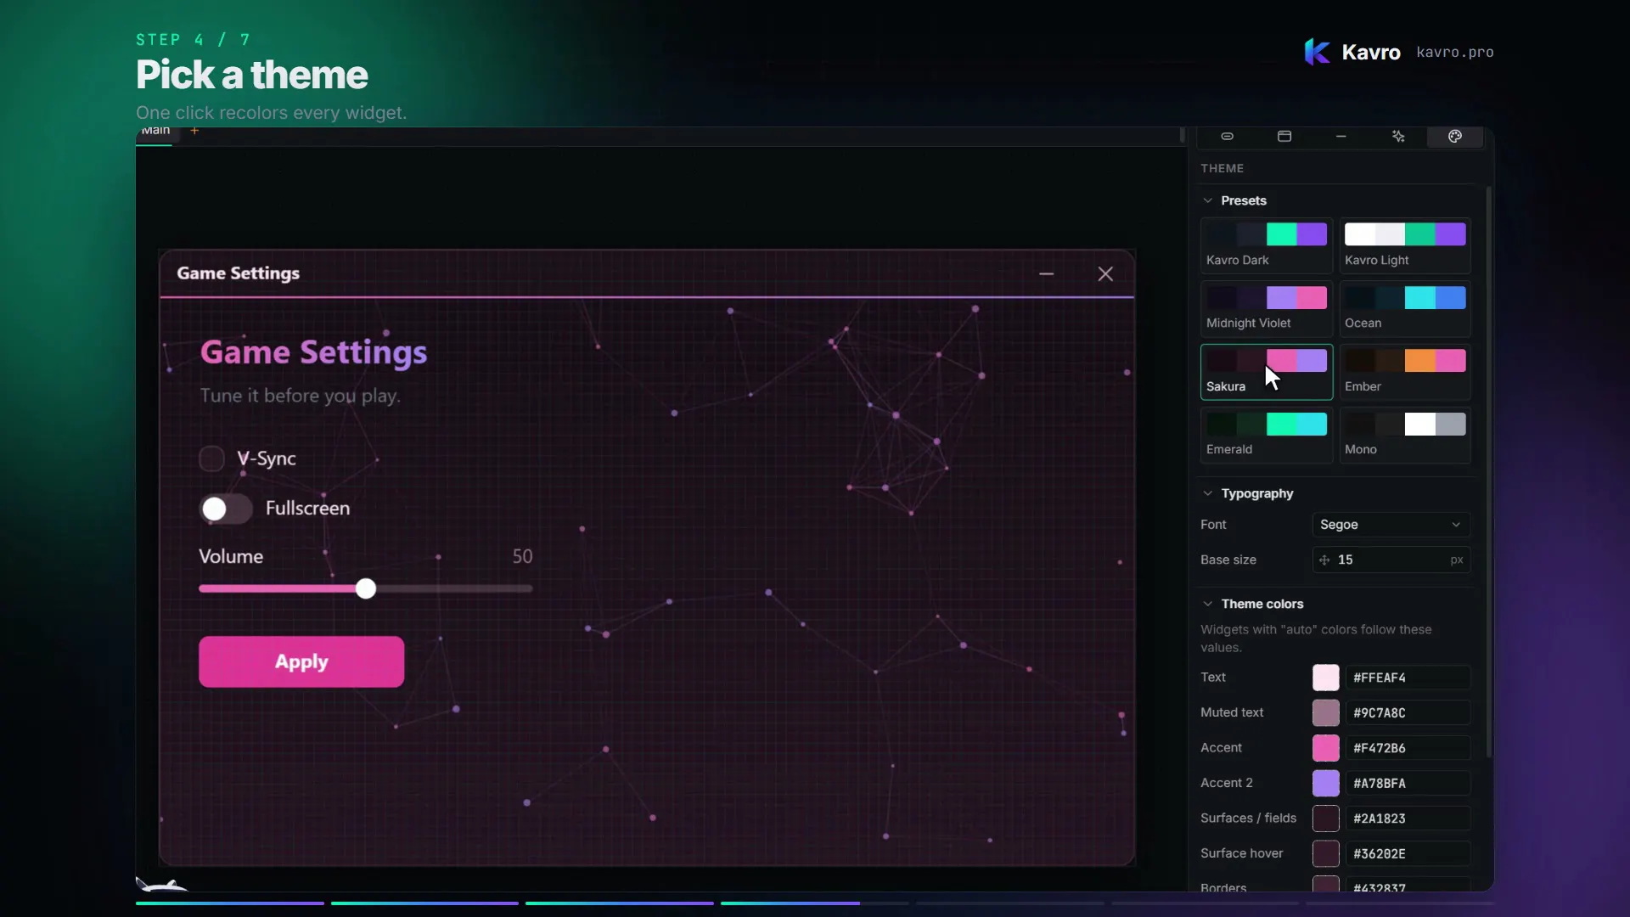Image resolution: width=1630 pixels, height=917 pixels.
Task: Collapse the Typography section
Action: [x=1208, y=493]
